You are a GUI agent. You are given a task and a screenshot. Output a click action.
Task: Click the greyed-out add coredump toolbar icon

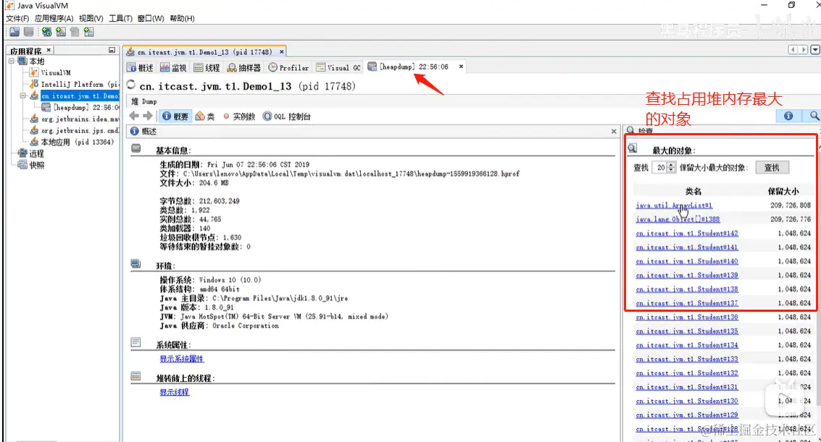[x=75, y=32]
